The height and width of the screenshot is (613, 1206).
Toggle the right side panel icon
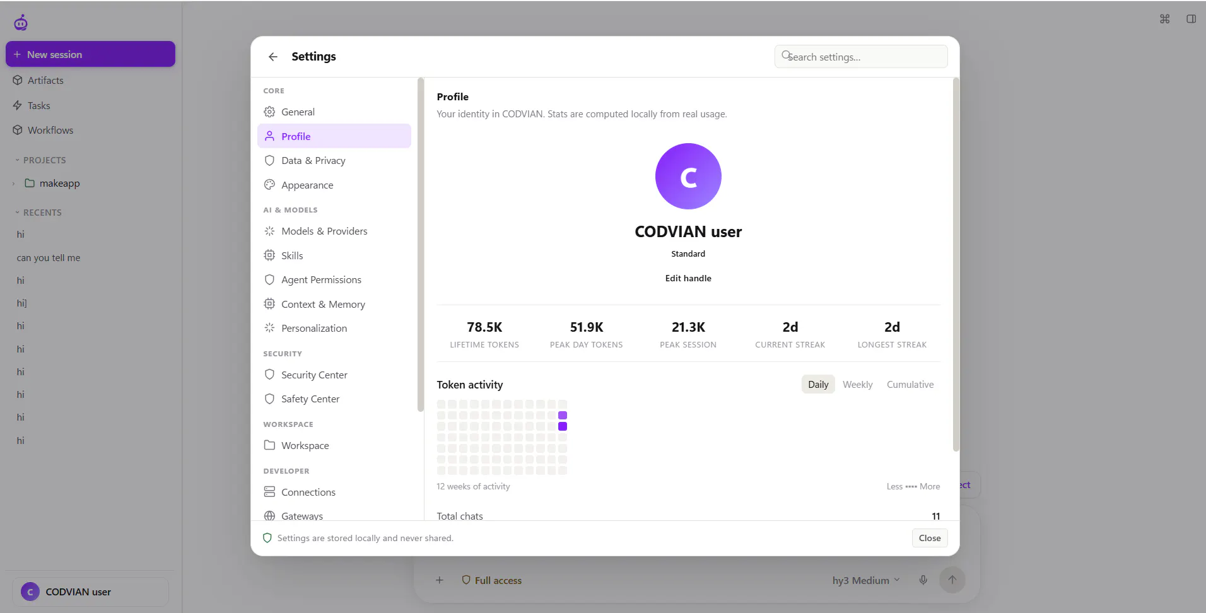point(1191,19)
